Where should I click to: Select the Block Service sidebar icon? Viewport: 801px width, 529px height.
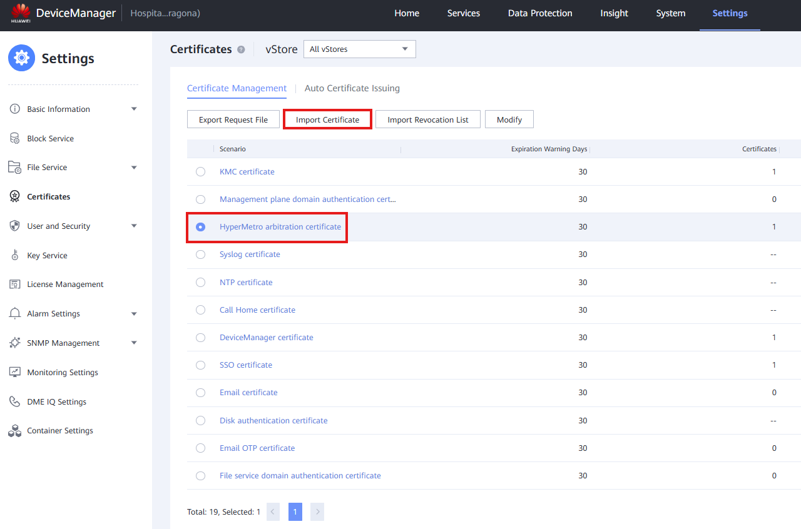pos(14,138)
